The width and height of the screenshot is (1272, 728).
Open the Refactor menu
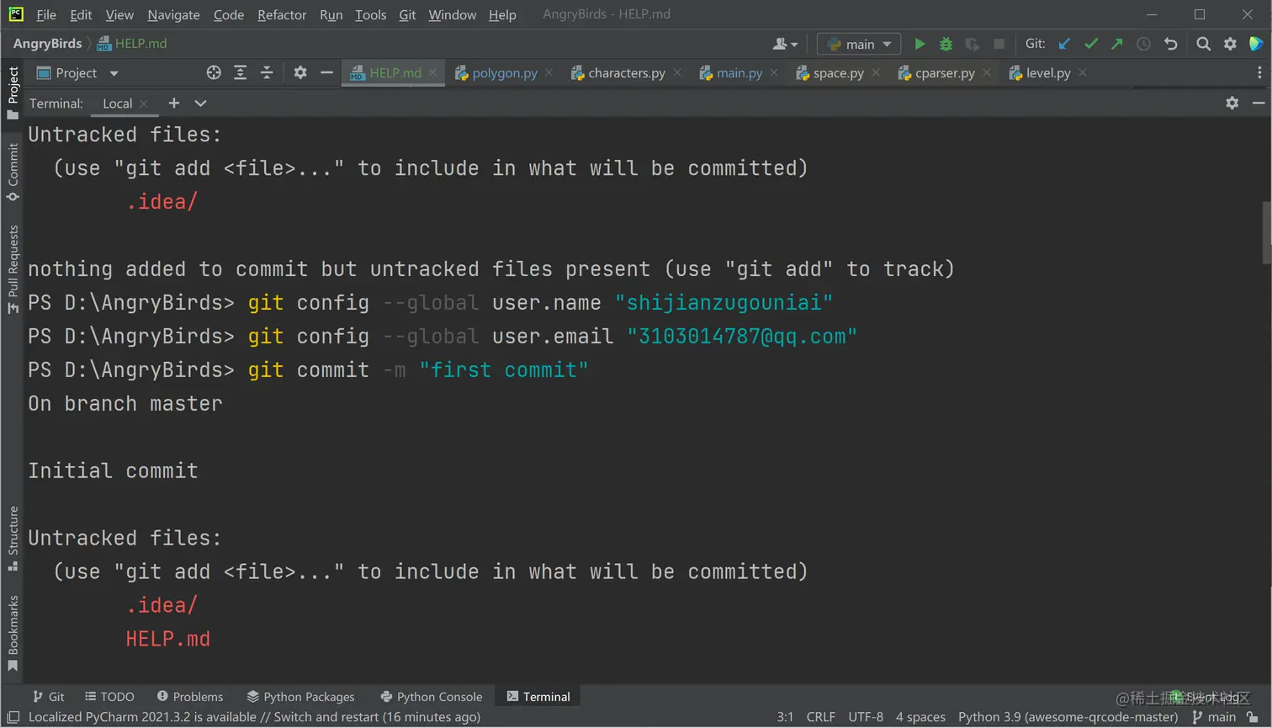click(282, 14)
